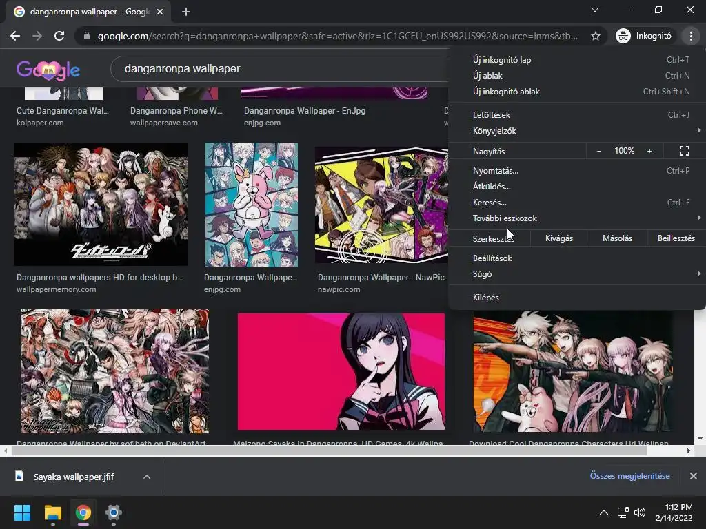Reload the page with the refresh icon
This screenshot has height=529, width=706.
(x=59, y=36)
